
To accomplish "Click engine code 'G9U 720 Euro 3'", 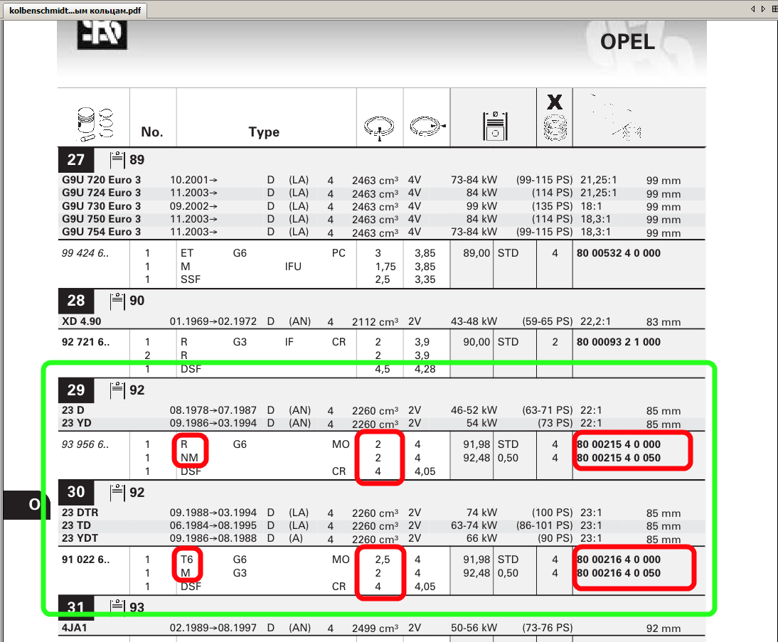I will [101, 180].
